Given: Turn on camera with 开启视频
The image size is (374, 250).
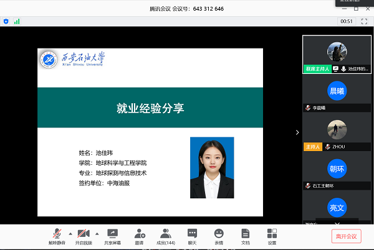Looking at the screenshot, I should point(83,236).
